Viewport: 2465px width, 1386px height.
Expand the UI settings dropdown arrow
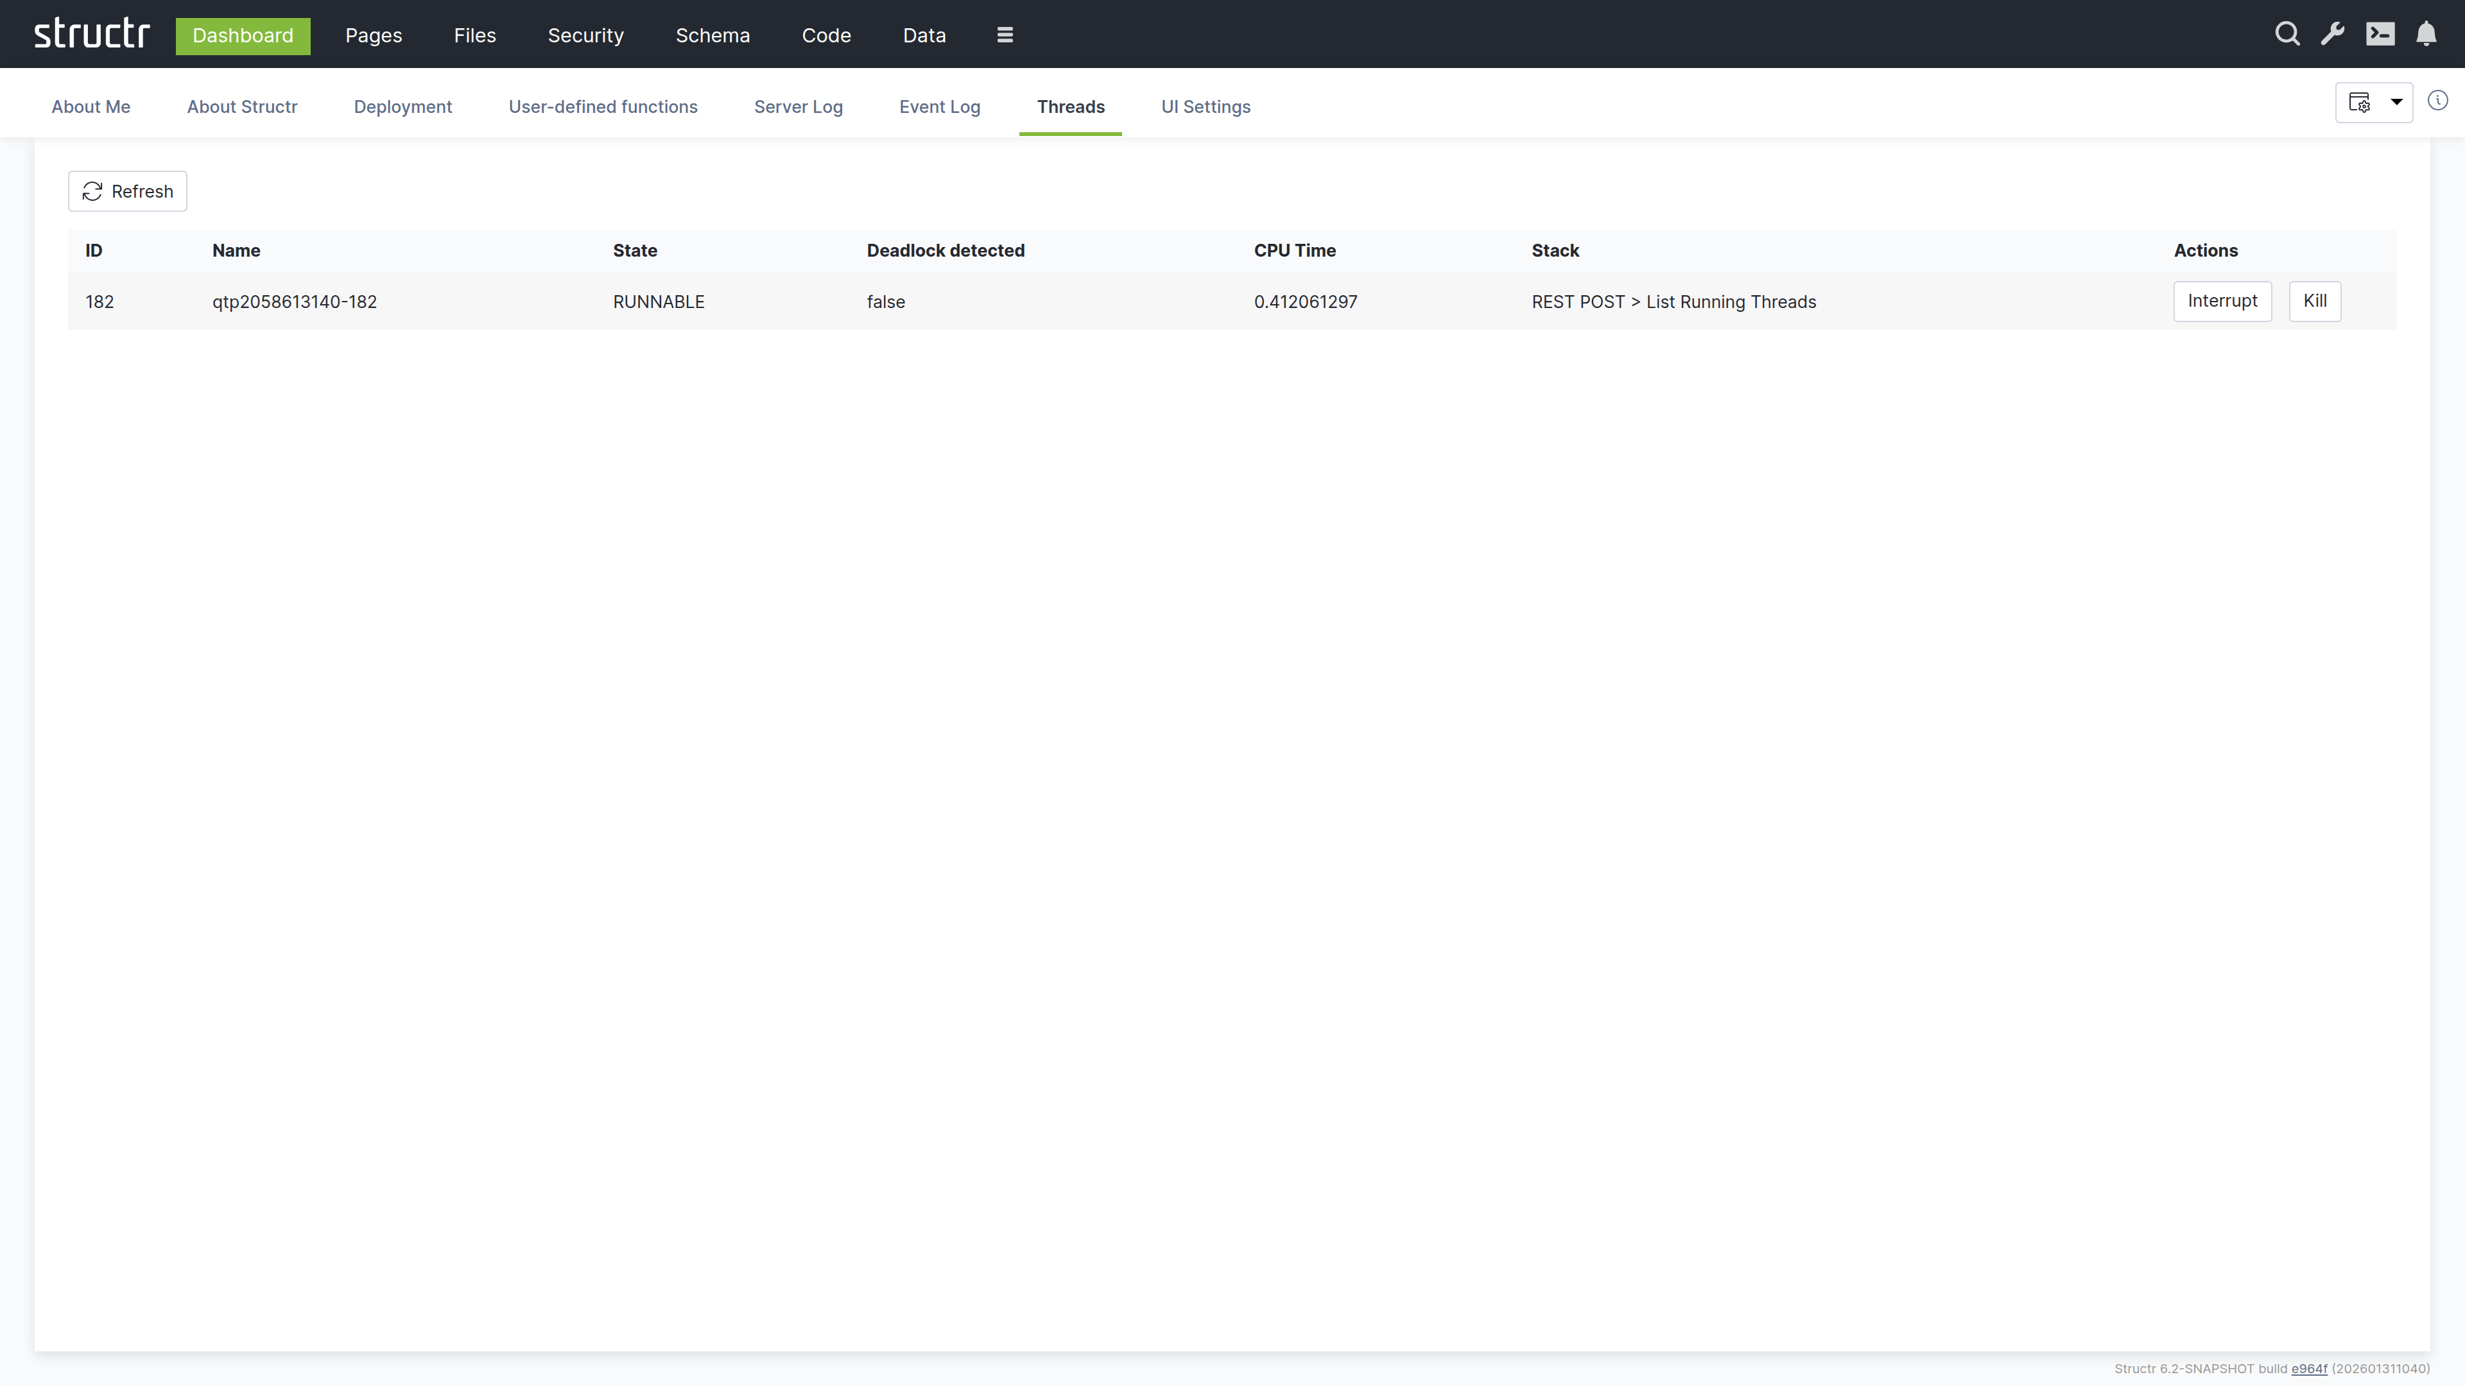coord(2397,103)
